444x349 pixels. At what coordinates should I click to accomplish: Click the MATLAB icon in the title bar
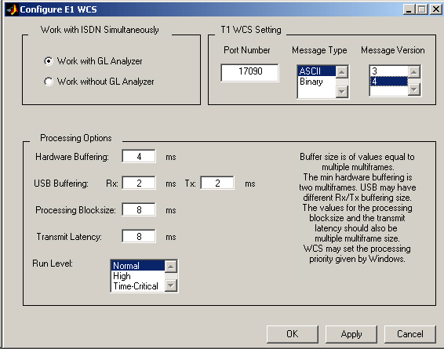13,9
